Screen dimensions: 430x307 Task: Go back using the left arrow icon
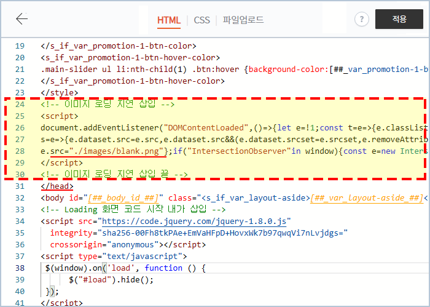coord(21,19)
